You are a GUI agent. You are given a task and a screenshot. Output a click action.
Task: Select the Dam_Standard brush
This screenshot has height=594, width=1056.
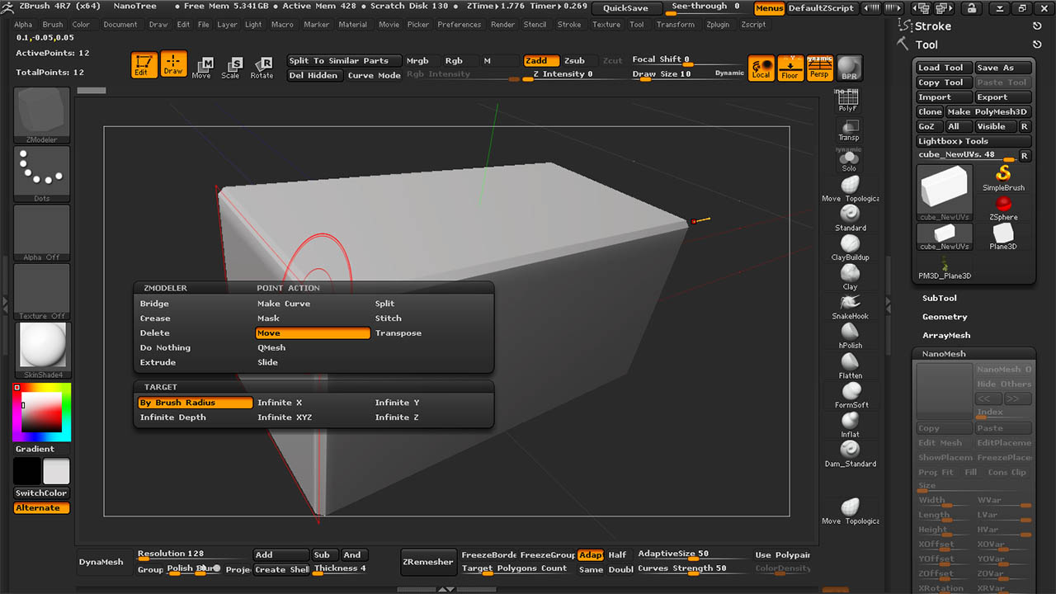[x=850, y=454]
